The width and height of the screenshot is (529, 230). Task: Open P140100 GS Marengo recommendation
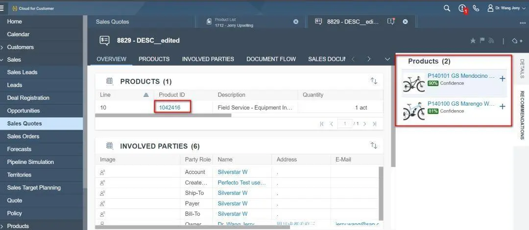(x=461, y=104)
